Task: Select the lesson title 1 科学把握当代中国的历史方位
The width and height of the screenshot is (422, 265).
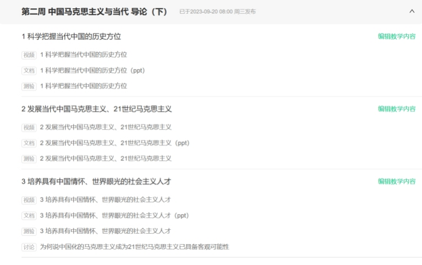Action: (x=71, y=36)
